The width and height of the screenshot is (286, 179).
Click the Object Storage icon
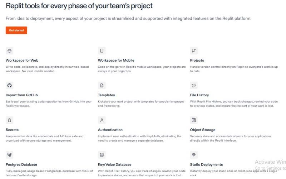pyautogui.click(x=194, y=120)
